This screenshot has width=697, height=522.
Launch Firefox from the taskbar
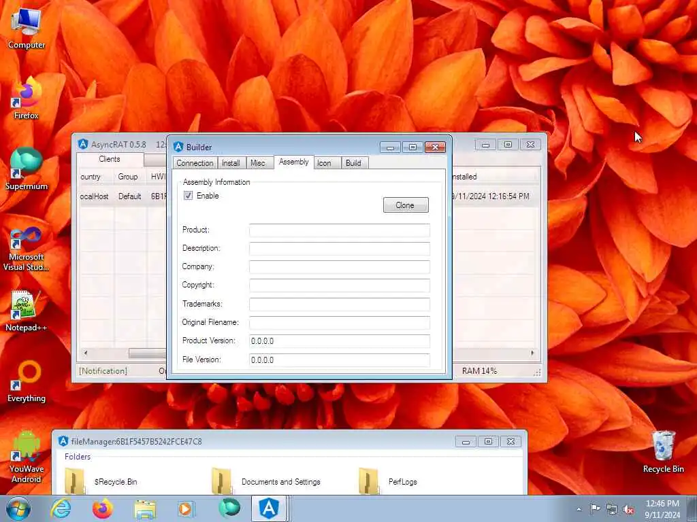tap(103, 508)
